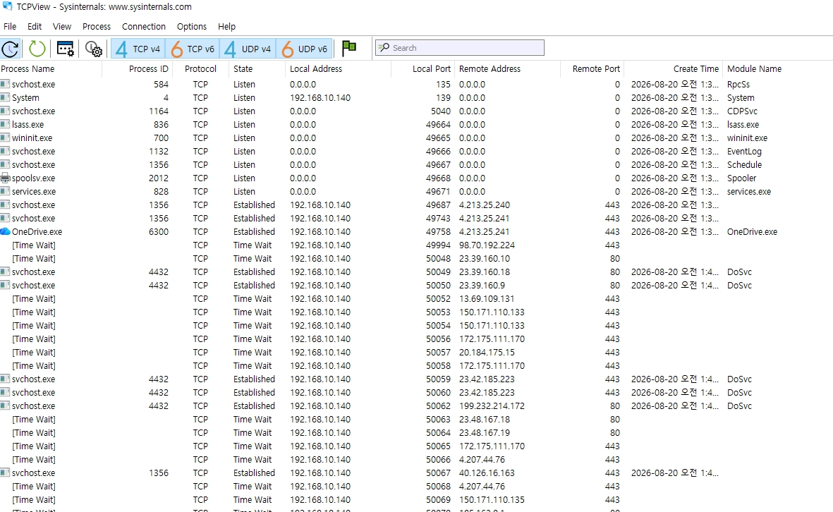Toggle the TCP v6 filter

(193, 49)
